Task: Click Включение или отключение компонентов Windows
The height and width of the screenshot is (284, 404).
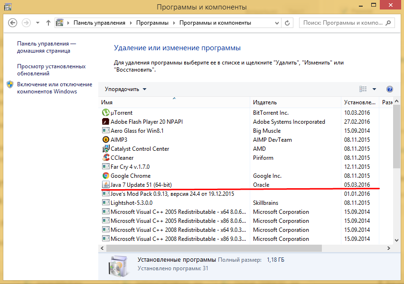Action: (54, 88)
